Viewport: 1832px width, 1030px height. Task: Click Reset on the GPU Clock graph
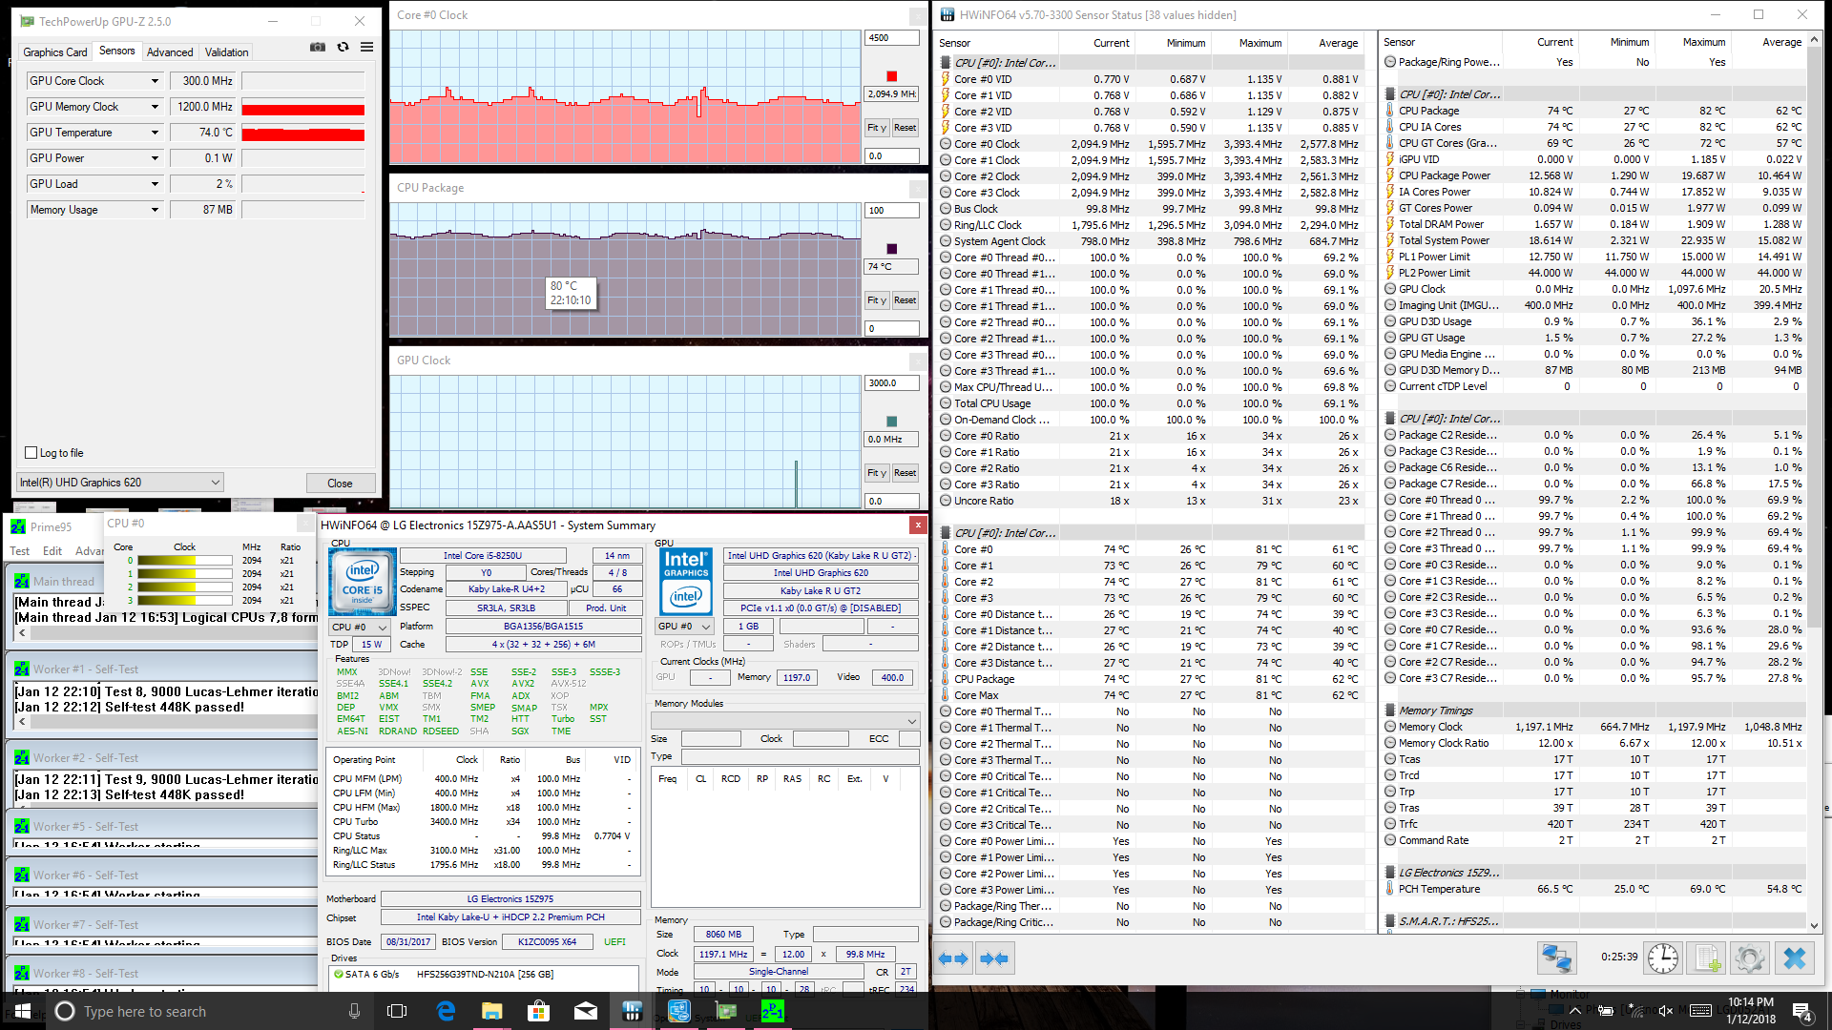click(905, 473)
